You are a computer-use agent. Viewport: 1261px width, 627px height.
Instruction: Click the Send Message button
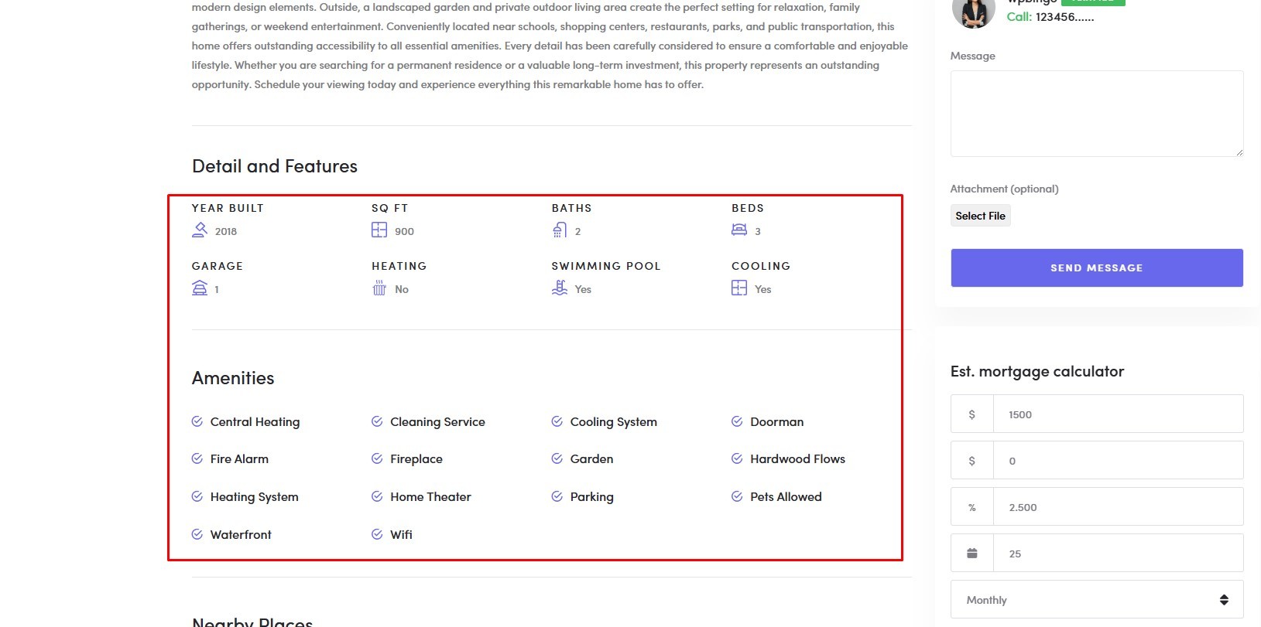[1097, 267]
